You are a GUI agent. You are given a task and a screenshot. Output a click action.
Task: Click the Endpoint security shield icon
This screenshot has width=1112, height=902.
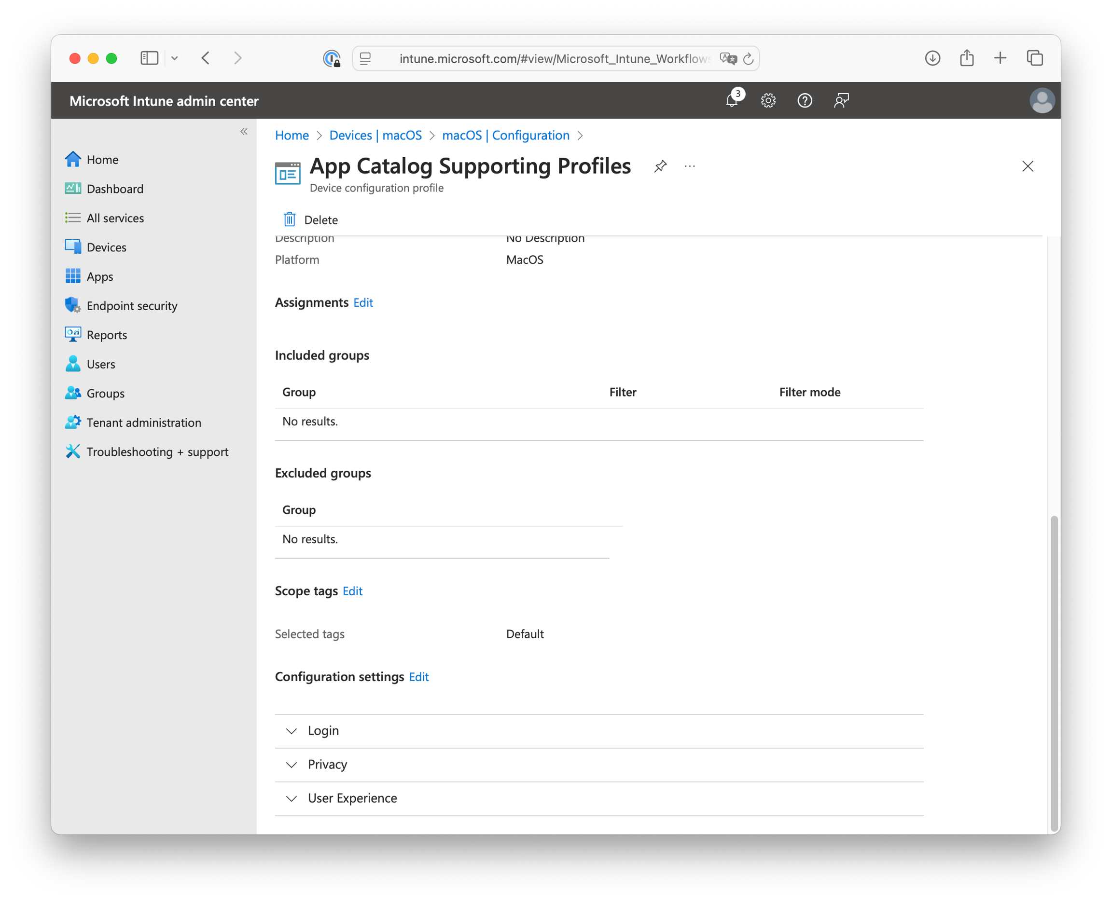click(x=73, y=305)
